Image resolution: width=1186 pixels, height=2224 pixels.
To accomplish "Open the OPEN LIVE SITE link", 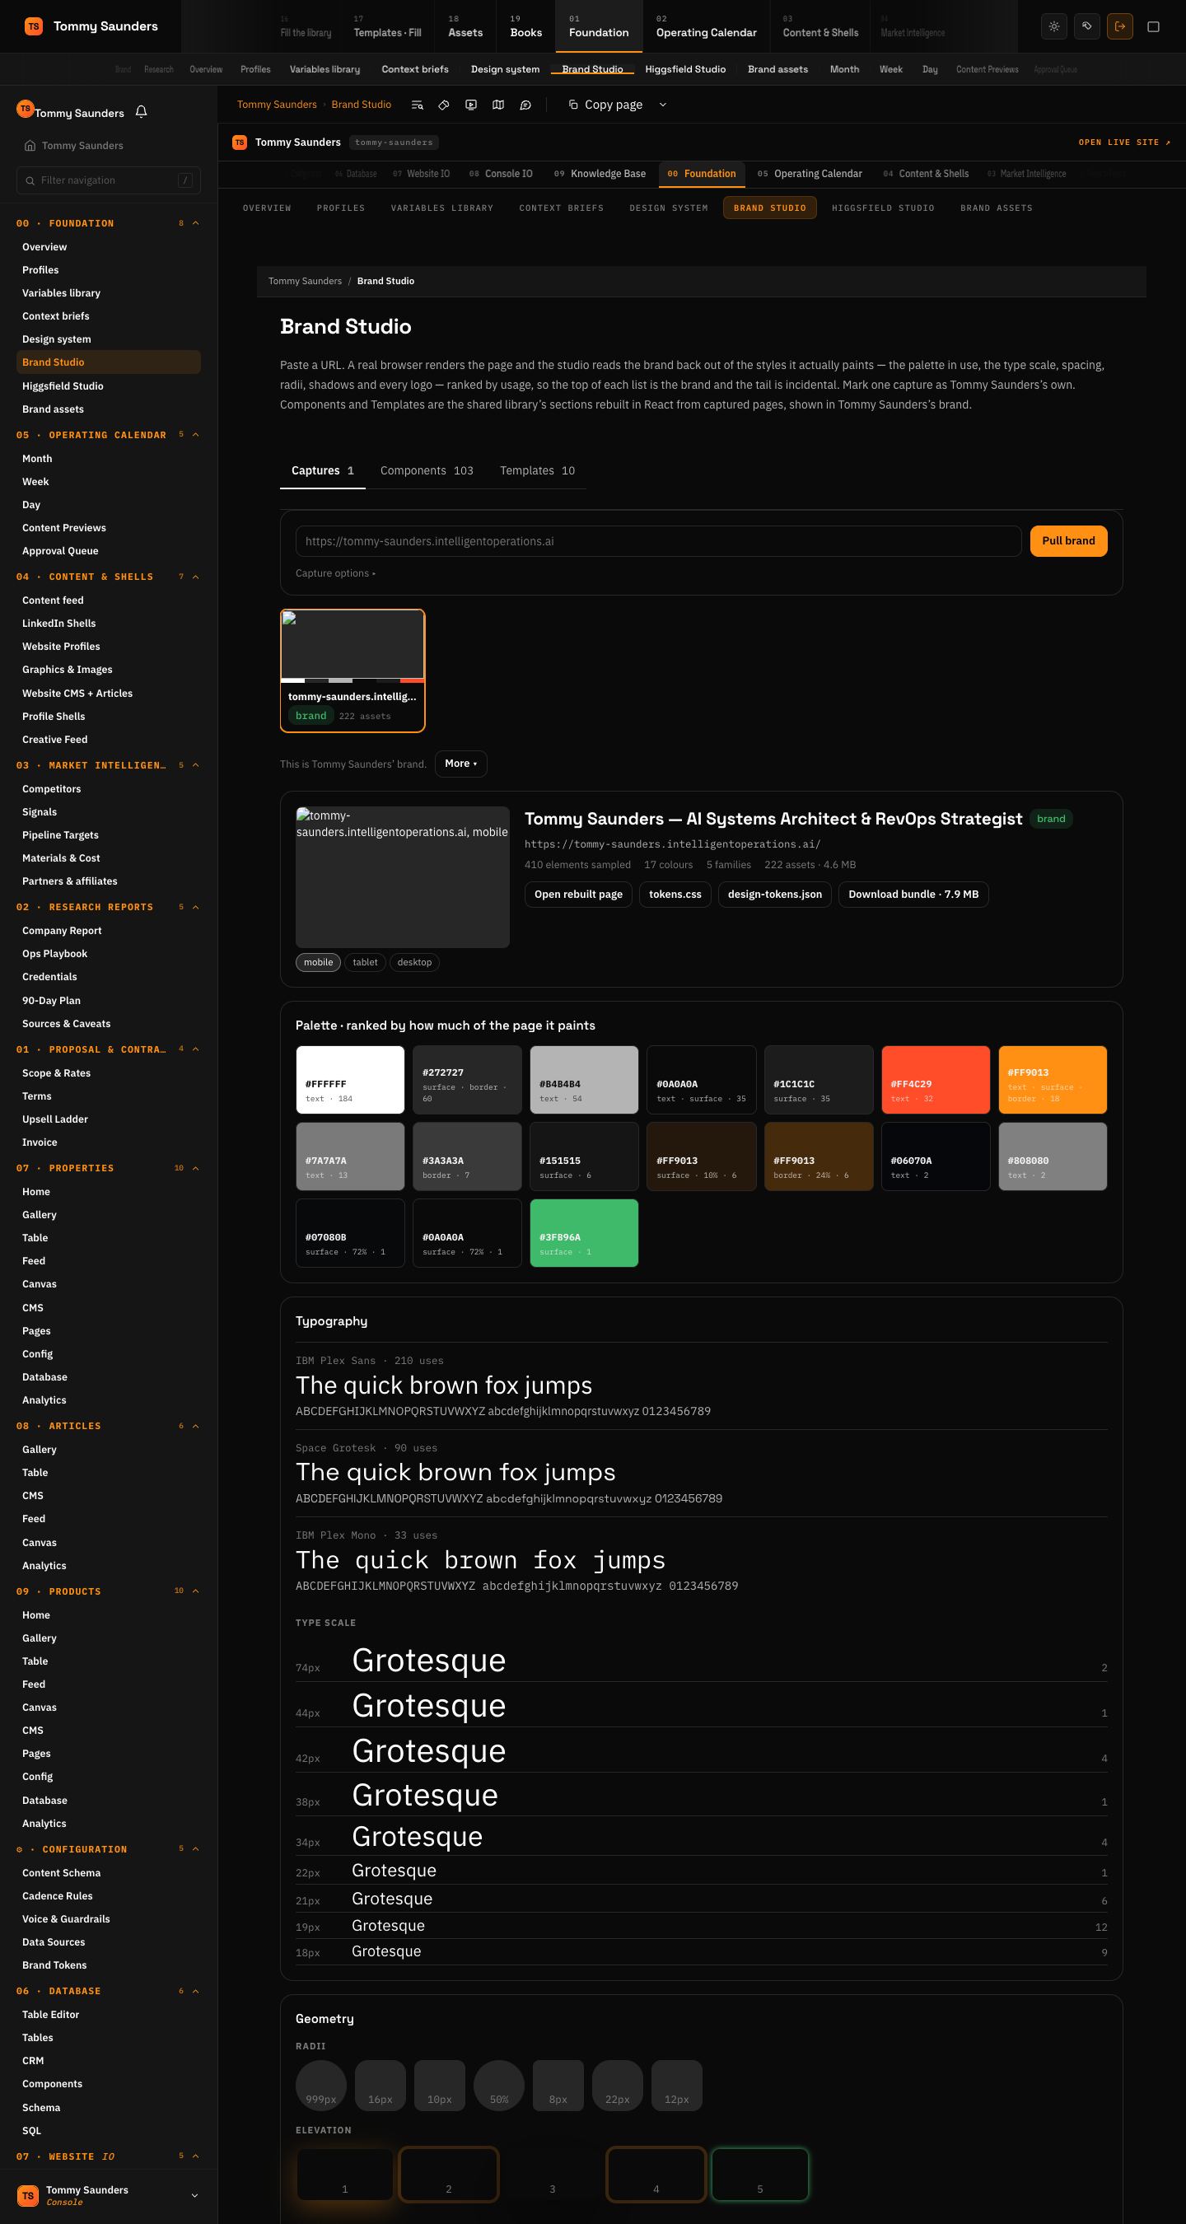I will coord(1124,143).
